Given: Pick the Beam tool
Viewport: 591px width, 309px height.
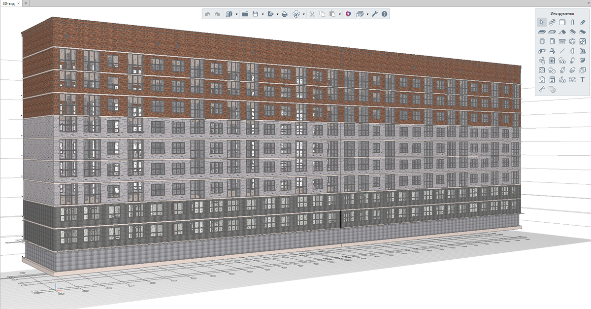Looking at the screenshot, I should (x=583, y=22).
